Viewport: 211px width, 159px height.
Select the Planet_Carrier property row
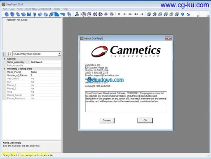pyautogui.click(x=34, y=95)
